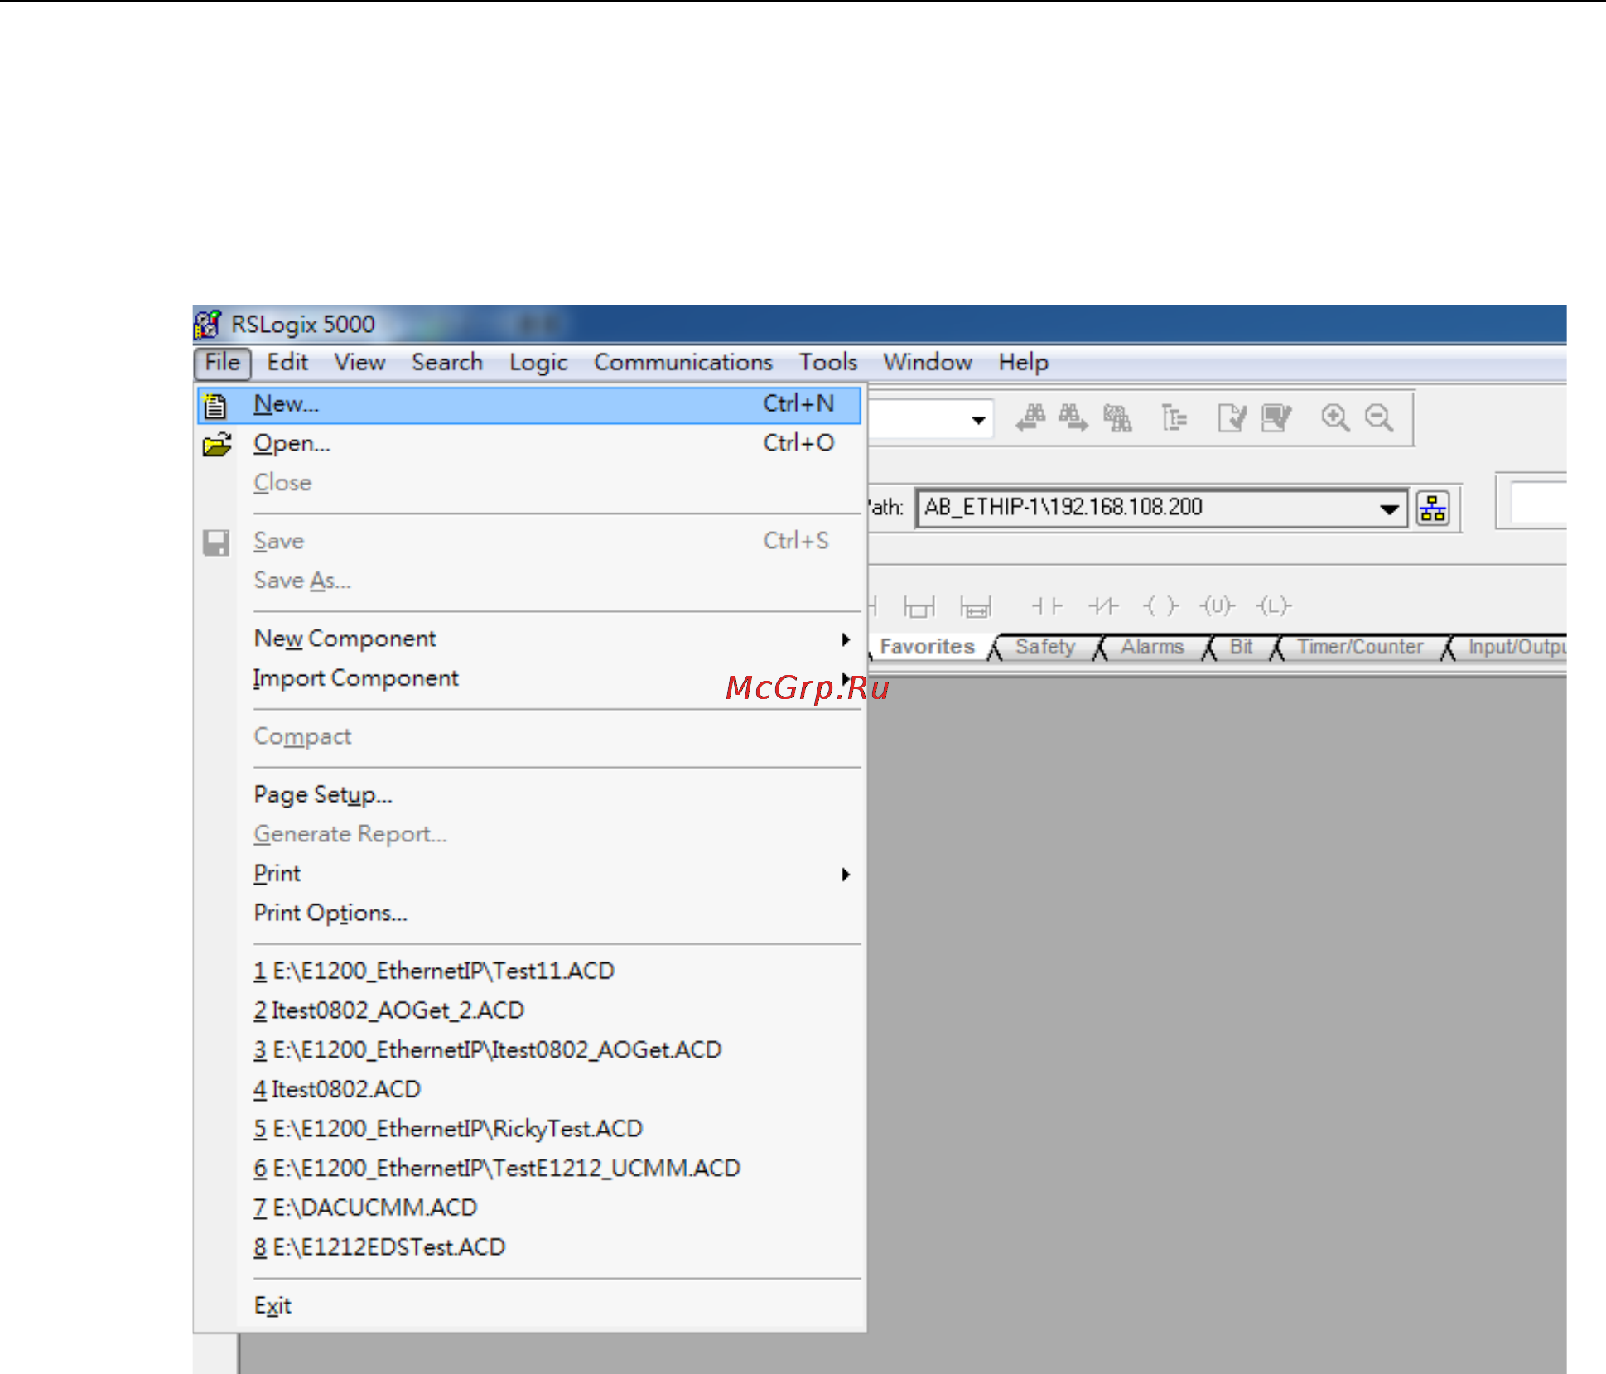Click the Zoom Out magnifier icon
Screen dimensions: 1606x1374
1379,418
